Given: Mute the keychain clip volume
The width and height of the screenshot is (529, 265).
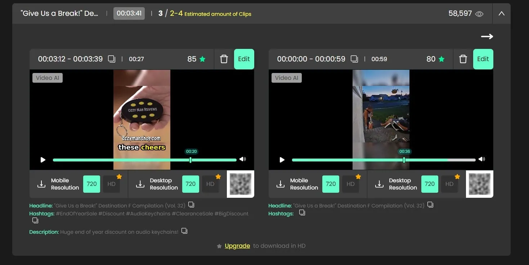Looking at the screenshot, I should [243, 159].
